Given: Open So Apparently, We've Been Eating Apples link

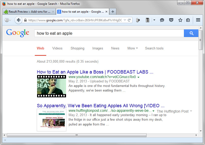Looking at the screenshot, I should (101, 106).
